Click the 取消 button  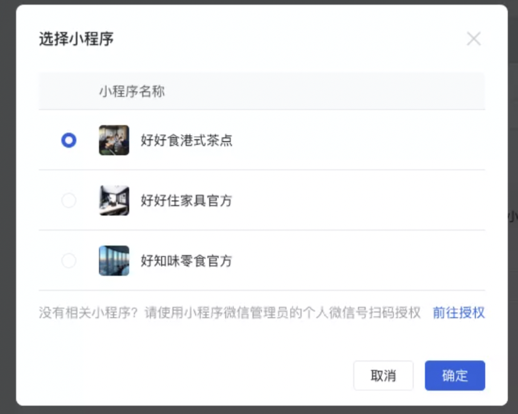point(383,375)
